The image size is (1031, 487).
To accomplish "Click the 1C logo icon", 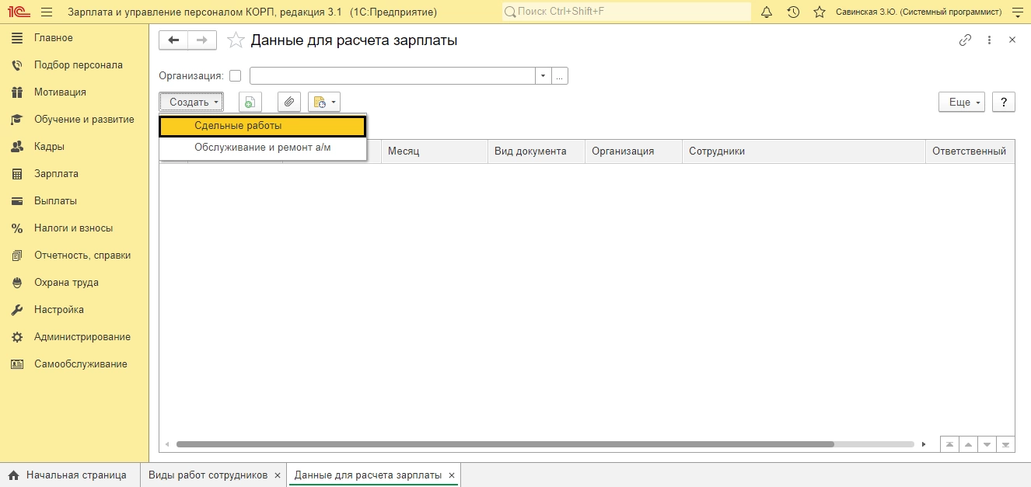I will pos(18,12).
